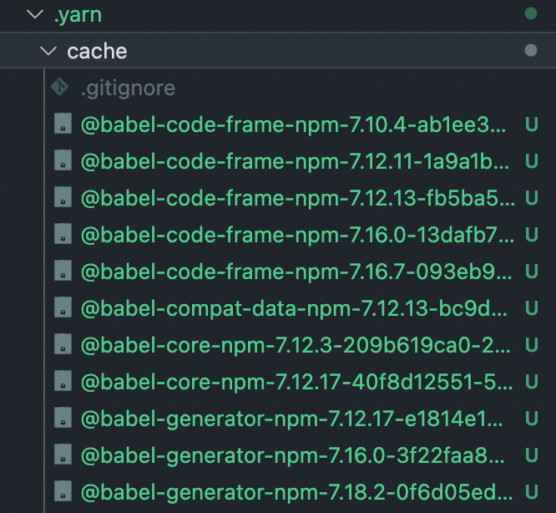Open @babel-generator-npm-7.12.17-e1814e1 file
The width and height of the screenshot is (556, 513).
coord(292,419)
